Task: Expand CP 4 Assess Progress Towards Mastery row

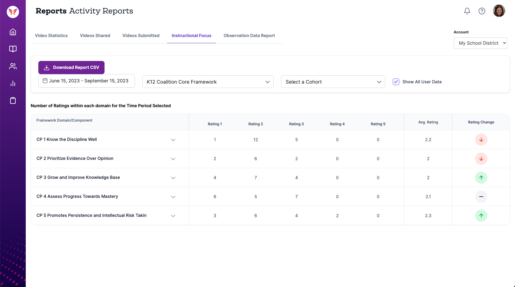Action: click(x=173, y=197)
